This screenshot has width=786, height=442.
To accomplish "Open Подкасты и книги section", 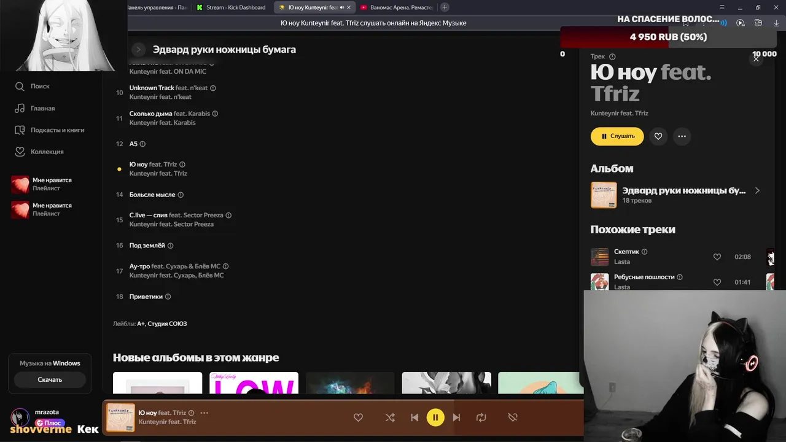I will [x=58, y=130].
